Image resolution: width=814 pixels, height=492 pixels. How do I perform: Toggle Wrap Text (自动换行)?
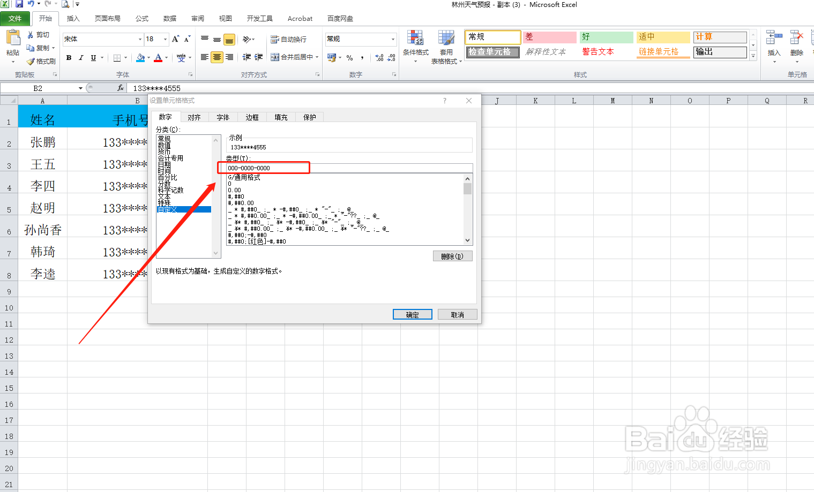288,40
